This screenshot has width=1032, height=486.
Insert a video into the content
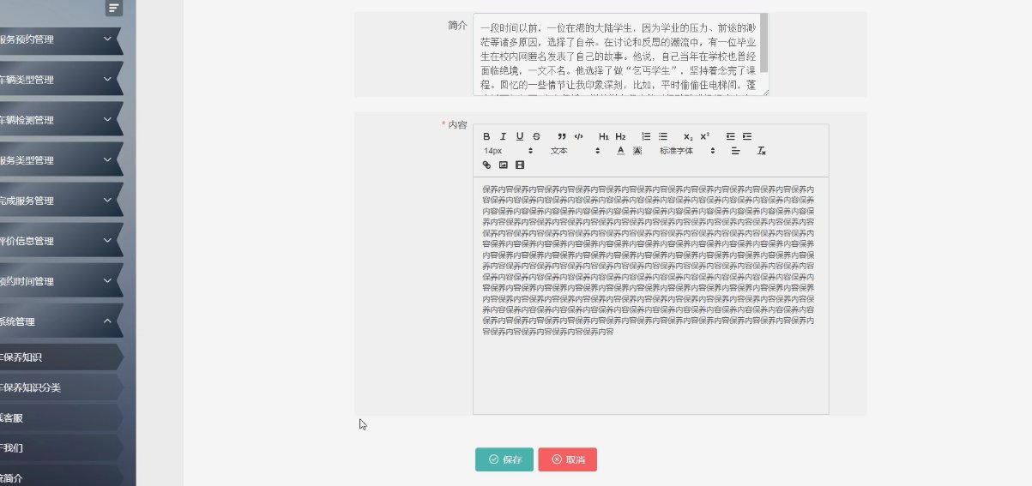(520, 165)
